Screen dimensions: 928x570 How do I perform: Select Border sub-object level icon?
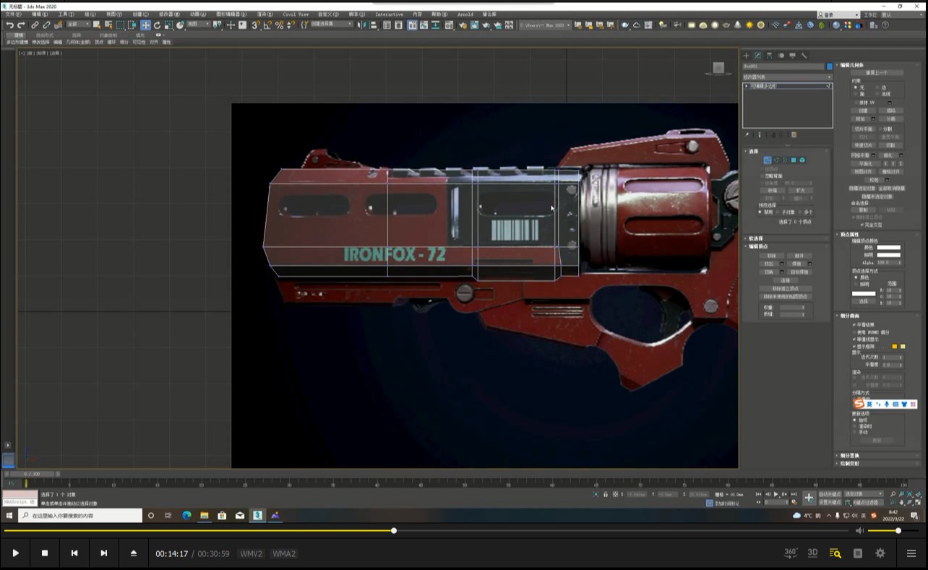(785, 160)
